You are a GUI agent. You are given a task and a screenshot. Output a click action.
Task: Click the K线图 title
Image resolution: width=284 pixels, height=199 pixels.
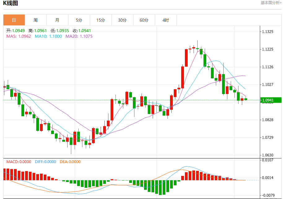tap(11, 3)
